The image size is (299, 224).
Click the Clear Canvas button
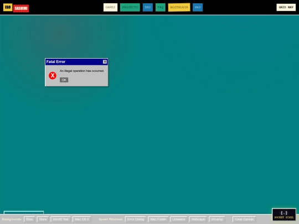pos(244,219)
